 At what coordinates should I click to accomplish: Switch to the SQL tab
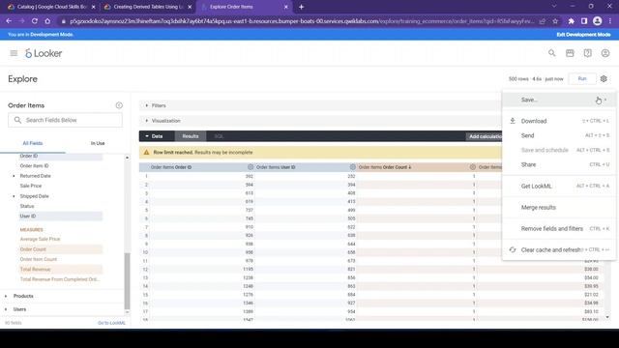tap(219, 136)
